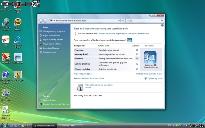The height and width of the screenshot is (128, 205).
Task: Open Recycle Bin desktop icon
Action: click(x=6, y=6)
